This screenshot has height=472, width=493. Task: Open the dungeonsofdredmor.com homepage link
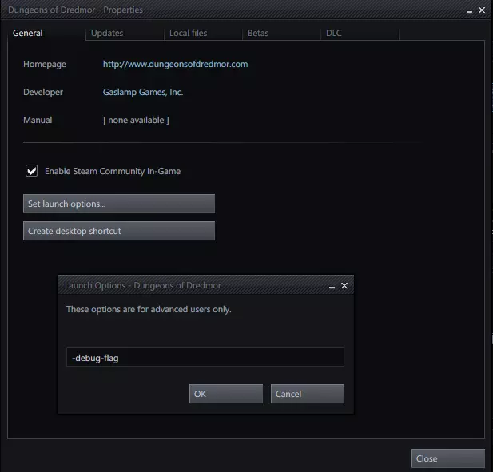coord(175,64)
